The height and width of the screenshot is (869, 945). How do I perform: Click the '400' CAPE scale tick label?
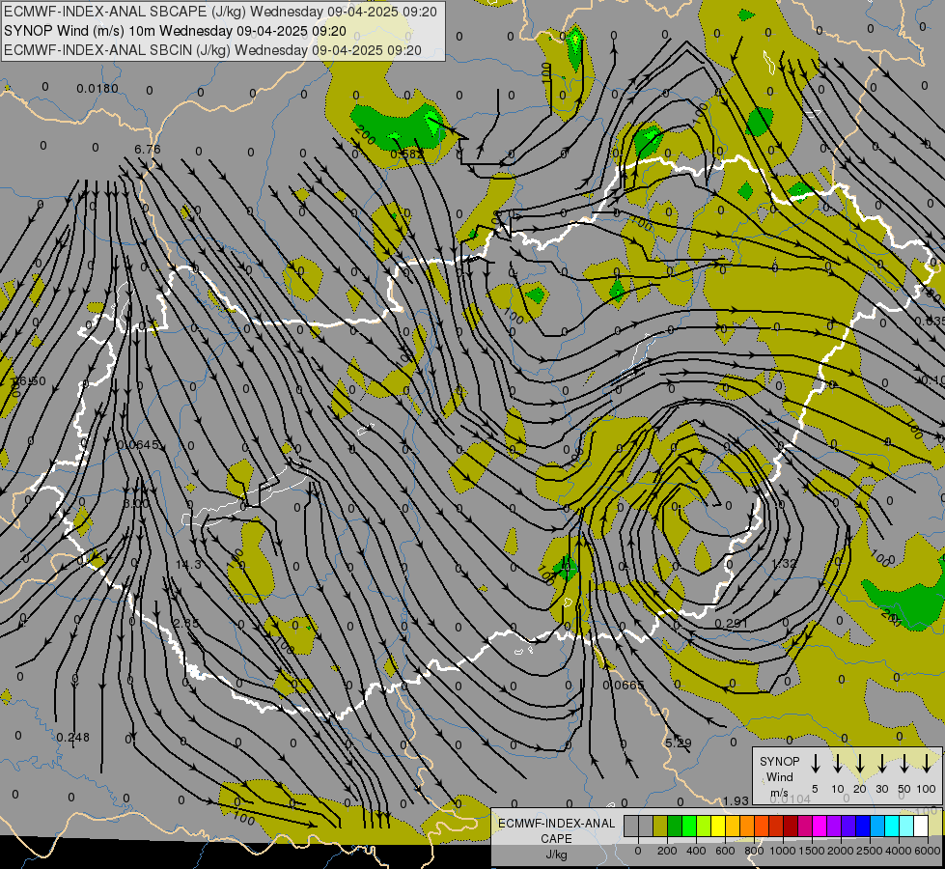[696, 851]
